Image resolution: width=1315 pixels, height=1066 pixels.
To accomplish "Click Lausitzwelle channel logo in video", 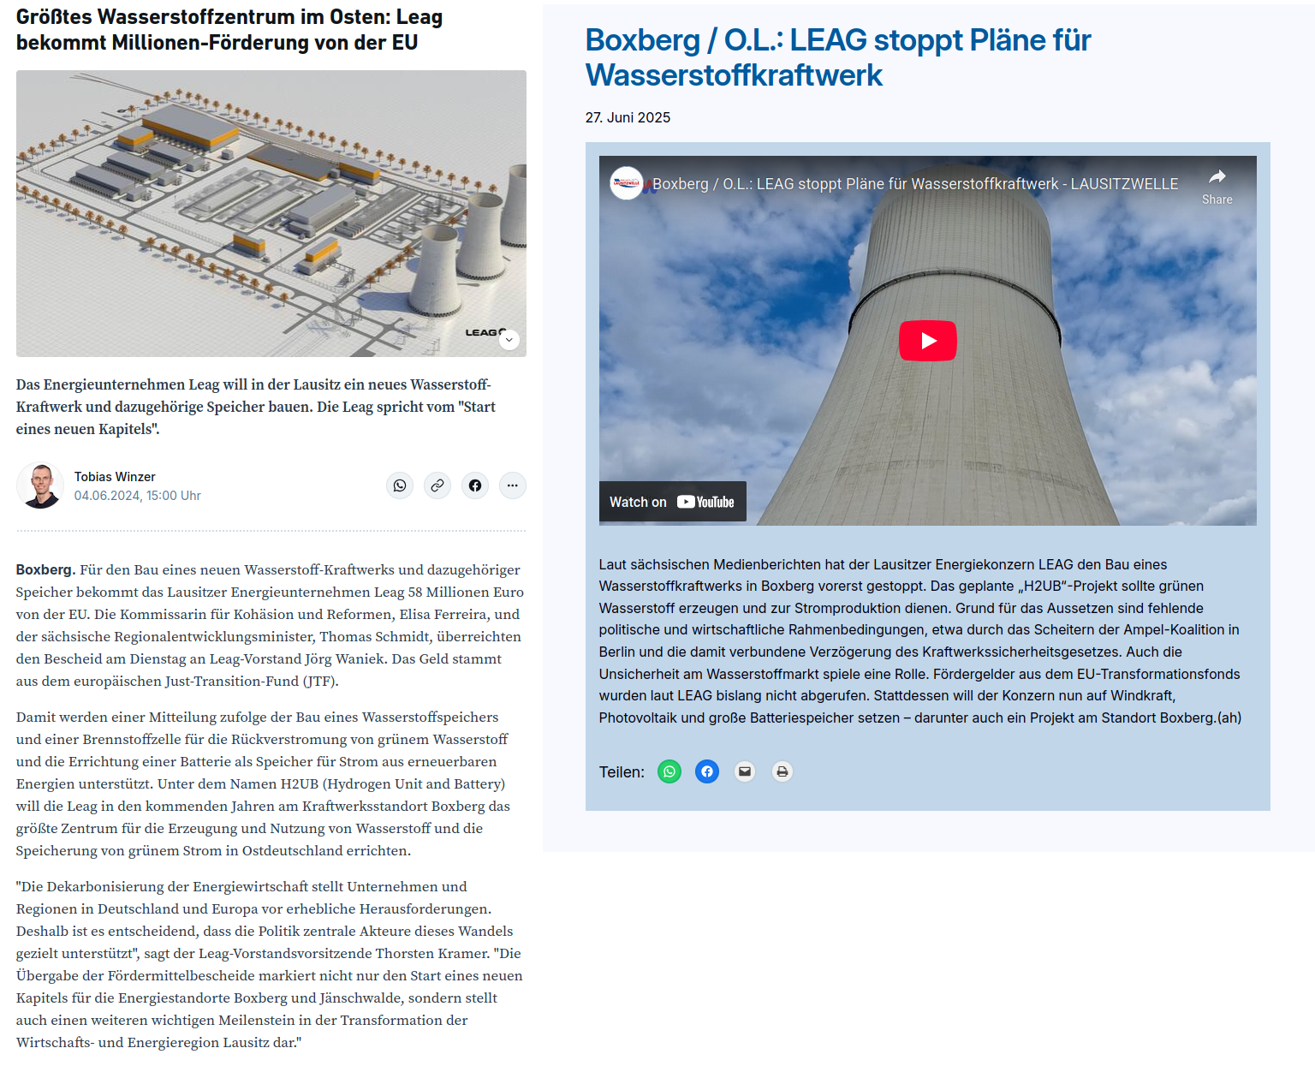I will tap(627, 183).
